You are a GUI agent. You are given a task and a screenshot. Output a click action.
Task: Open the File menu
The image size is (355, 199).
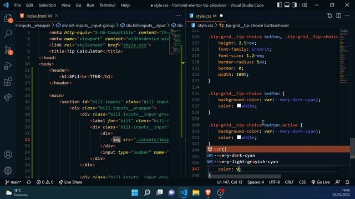(x=17, y=5)
